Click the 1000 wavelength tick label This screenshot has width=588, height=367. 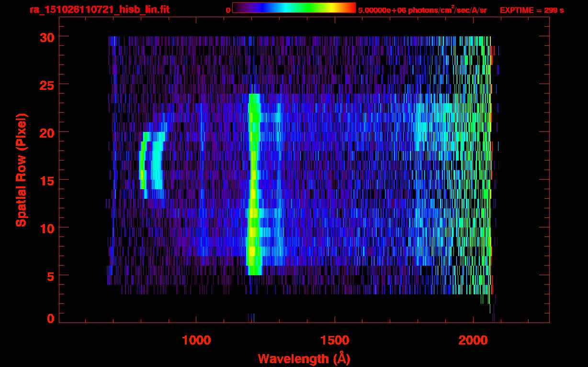point(196,340)
